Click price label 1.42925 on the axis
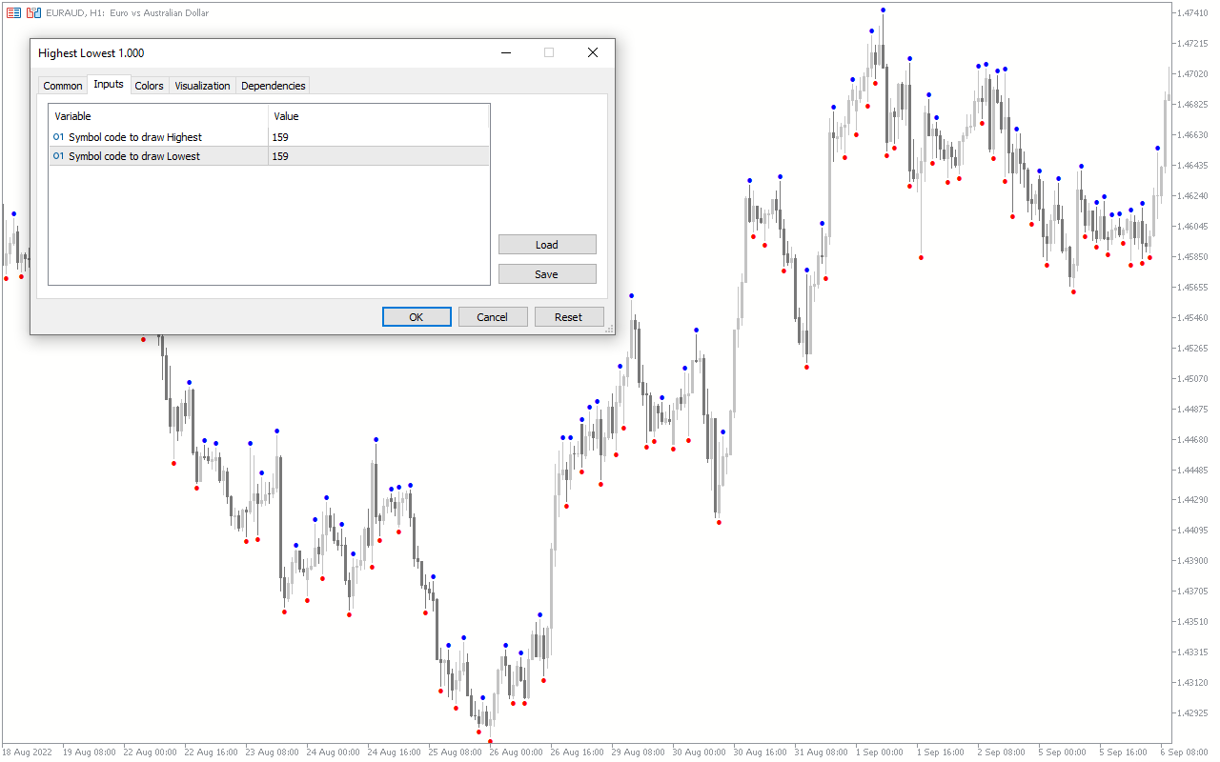The image size is (1220, 762). pos(1192,712)
